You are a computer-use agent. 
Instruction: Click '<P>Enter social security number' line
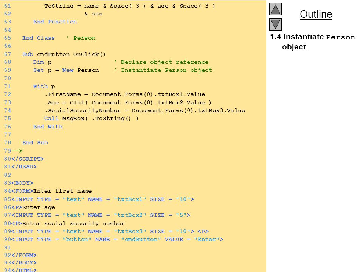(68, 223)
